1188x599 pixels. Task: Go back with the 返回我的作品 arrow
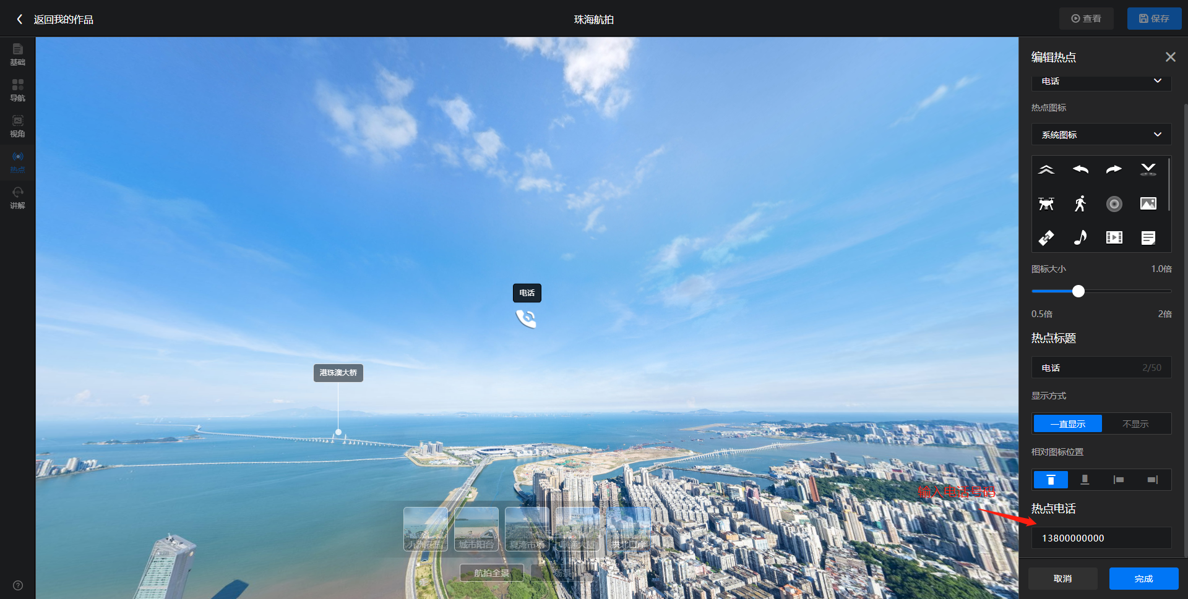coord(20,19)
